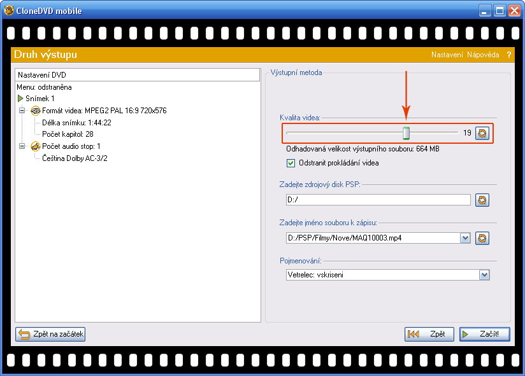
Task: Click the Zpět na začátek button
Action: click(50, 334)
